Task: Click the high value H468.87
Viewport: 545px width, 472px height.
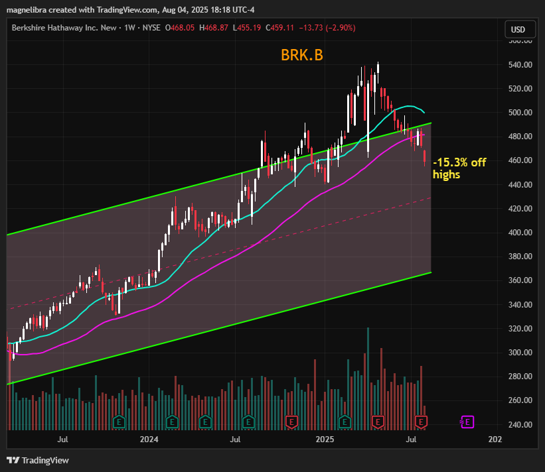Action: pos(213,28)
